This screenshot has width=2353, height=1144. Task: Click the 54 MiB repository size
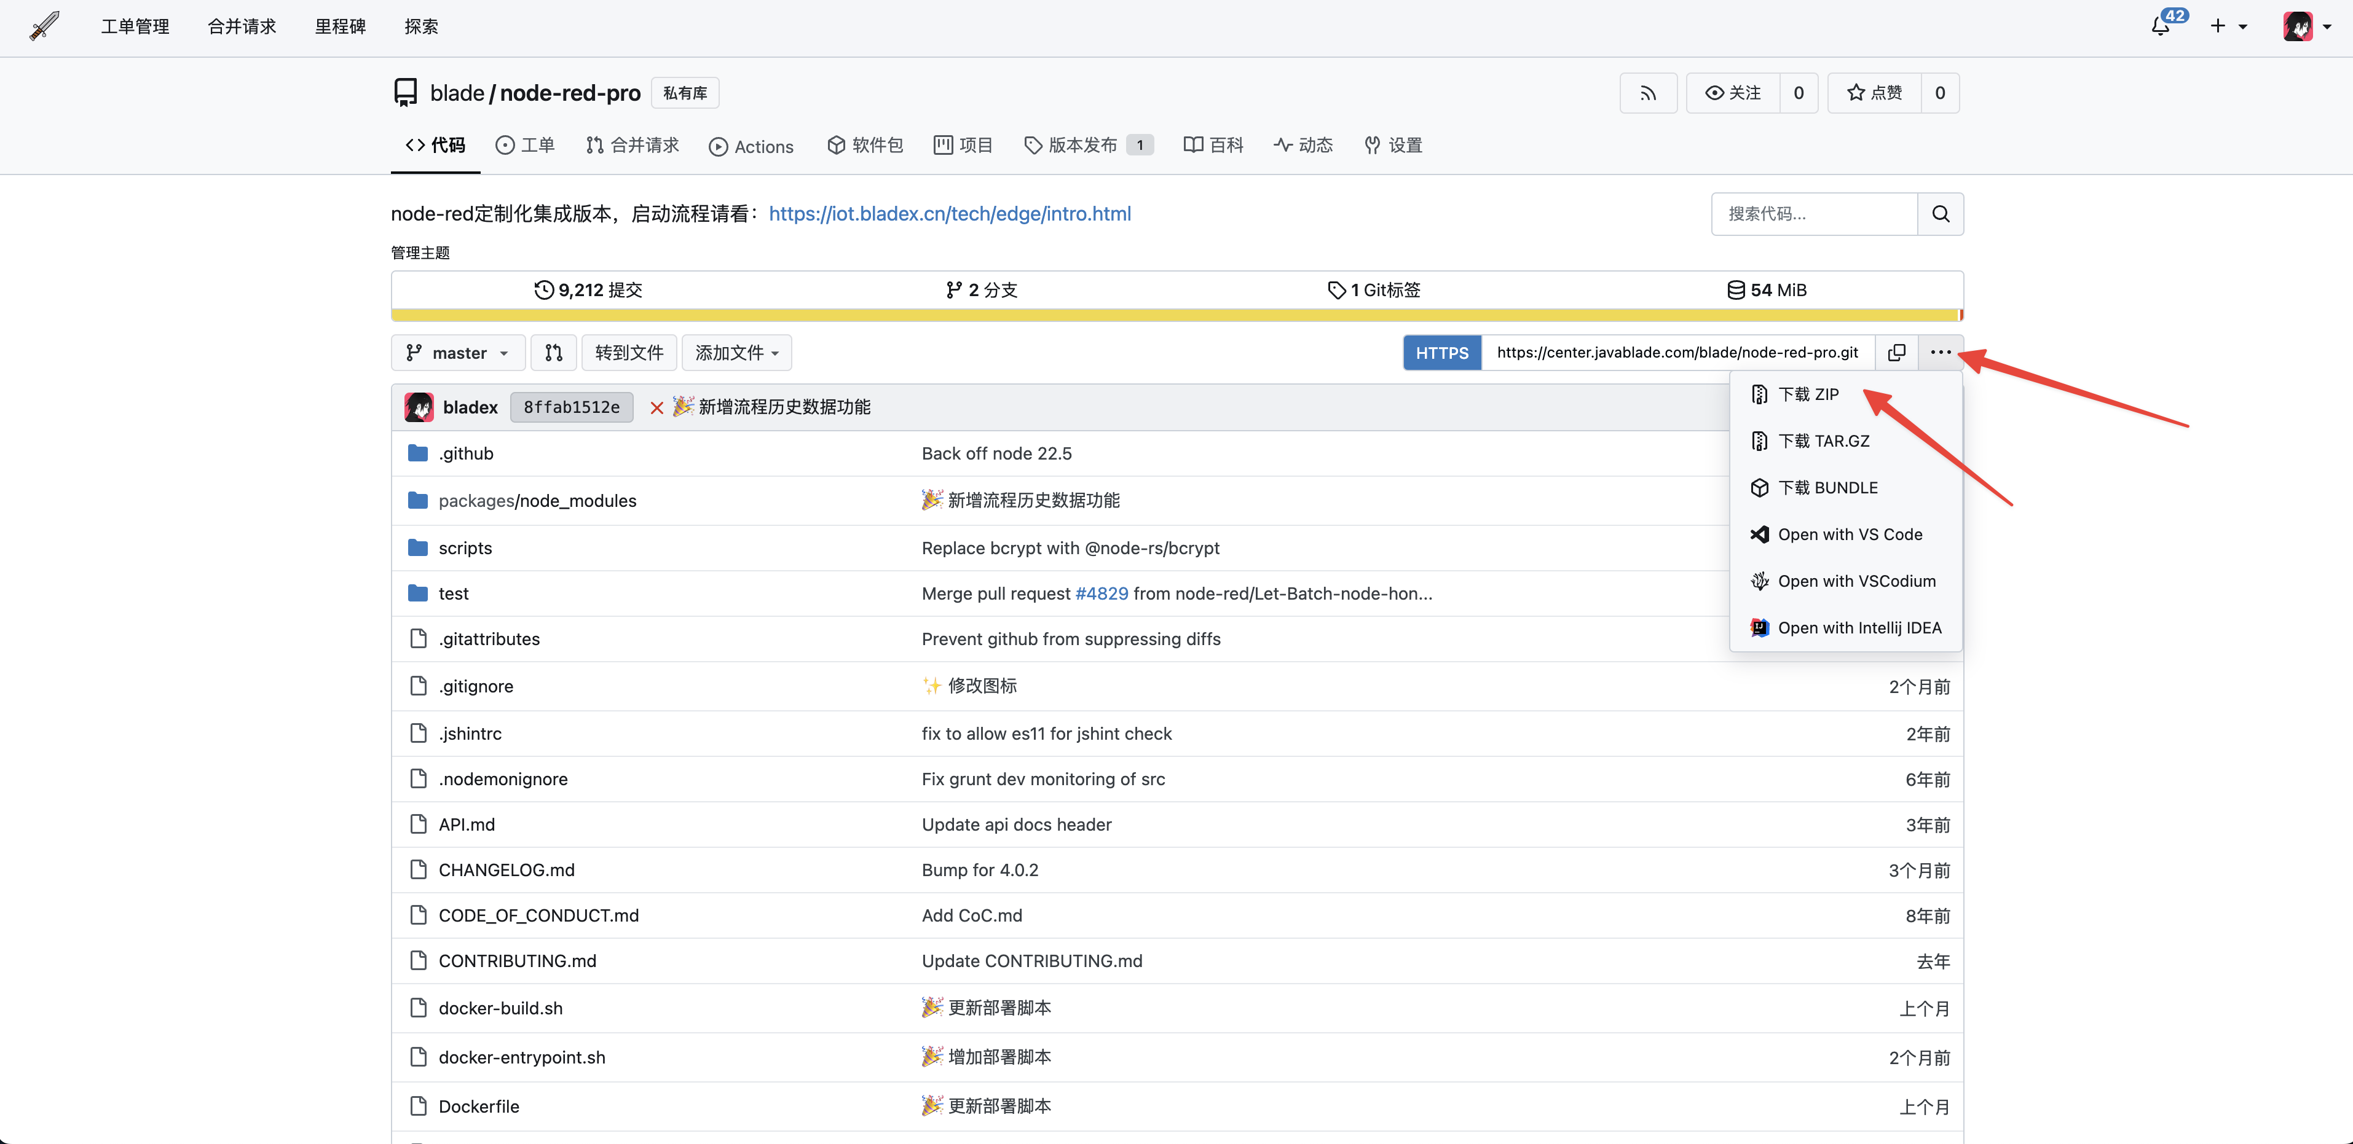1767,291
